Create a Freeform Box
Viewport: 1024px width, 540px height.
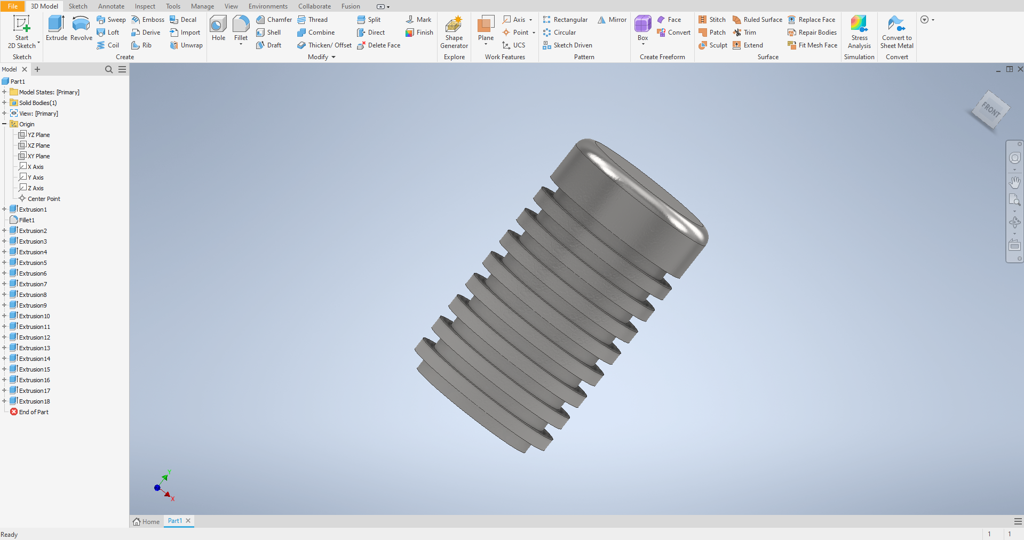click(642, 28)
